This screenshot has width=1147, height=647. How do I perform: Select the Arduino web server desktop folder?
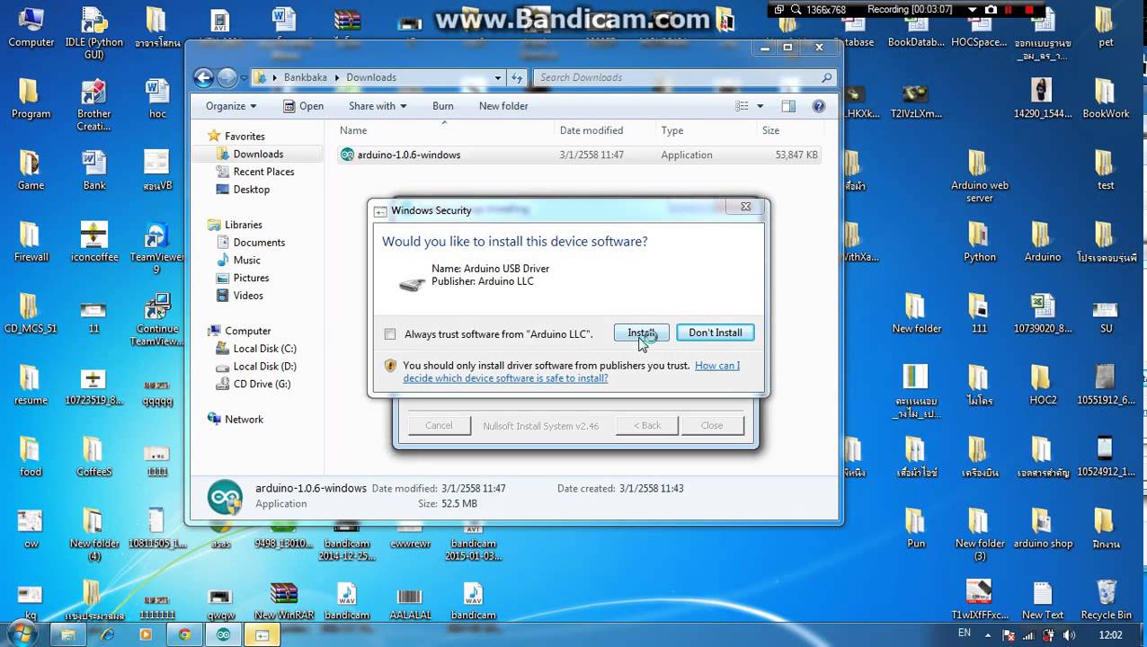[979, 176]
